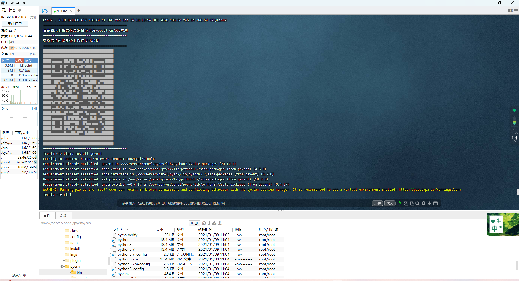Click 激活/升级 activate upgrade link

[x=19, y=275]
